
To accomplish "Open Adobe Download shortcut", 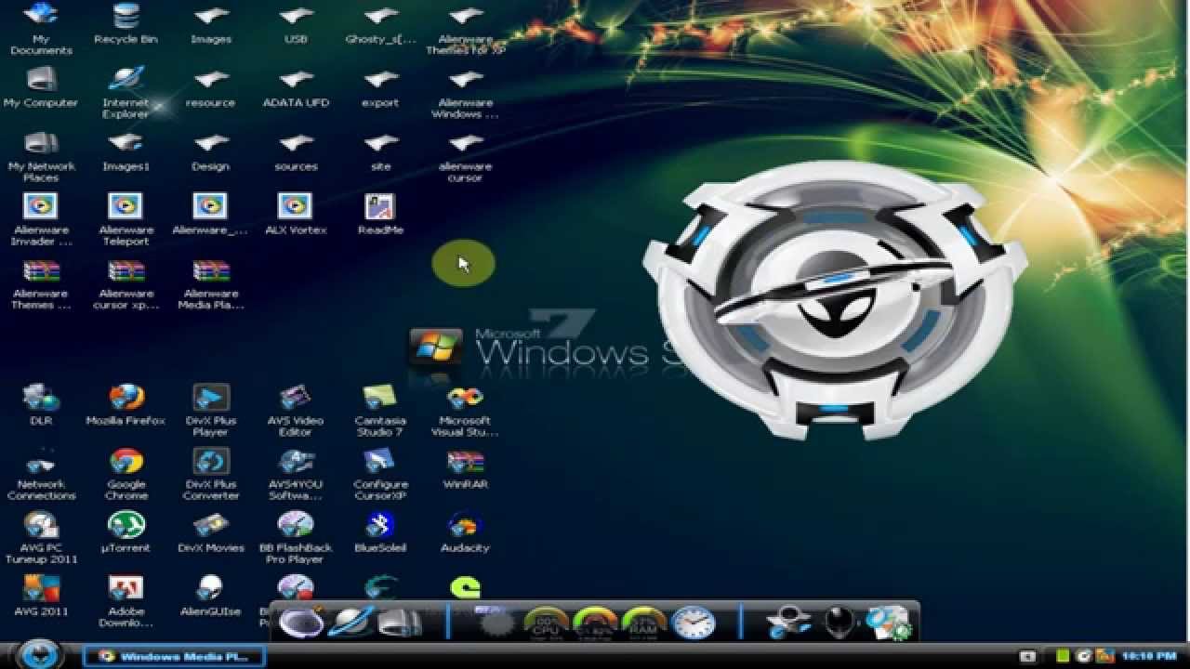I will click(x=126, y=600).
